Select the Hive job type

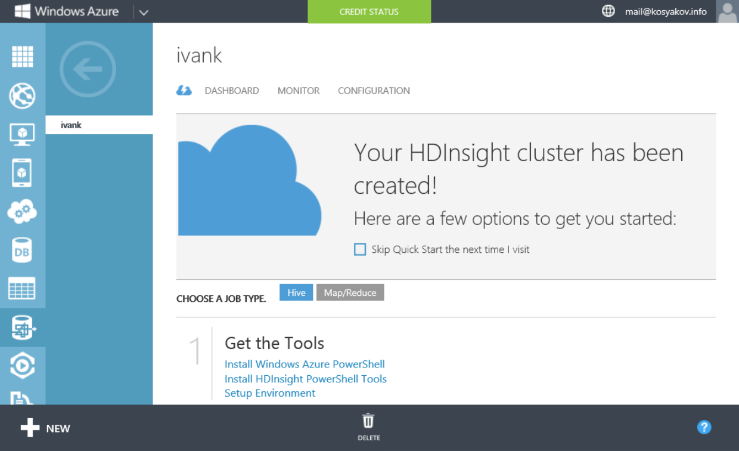296,292
